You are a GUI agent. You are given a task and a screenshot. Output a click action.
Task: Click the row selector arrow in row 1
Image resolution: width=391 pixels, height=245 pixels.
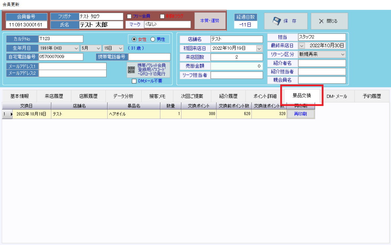11,114
